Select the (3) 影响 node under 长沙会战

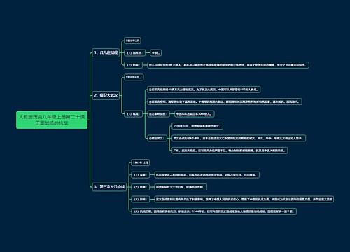[140, 199]
